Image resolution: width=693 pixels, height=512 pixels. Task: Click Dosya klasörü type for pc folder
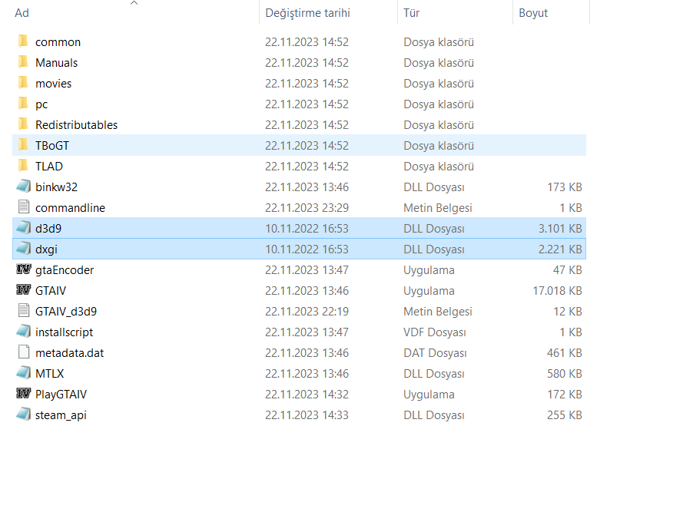(439, 104)
